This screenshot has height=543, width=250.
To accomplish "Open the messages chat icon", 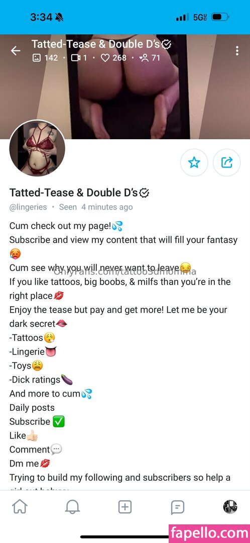I will click(177, 508).
